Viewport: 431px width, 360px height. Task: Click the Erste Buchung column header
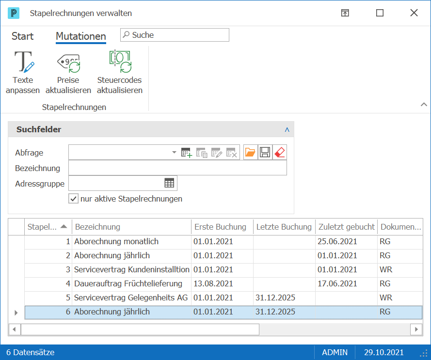tap(222, 227)
